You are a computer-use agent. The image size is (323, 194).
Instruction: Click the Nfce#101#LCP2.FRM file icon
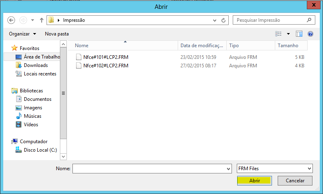tap(79, 57)
